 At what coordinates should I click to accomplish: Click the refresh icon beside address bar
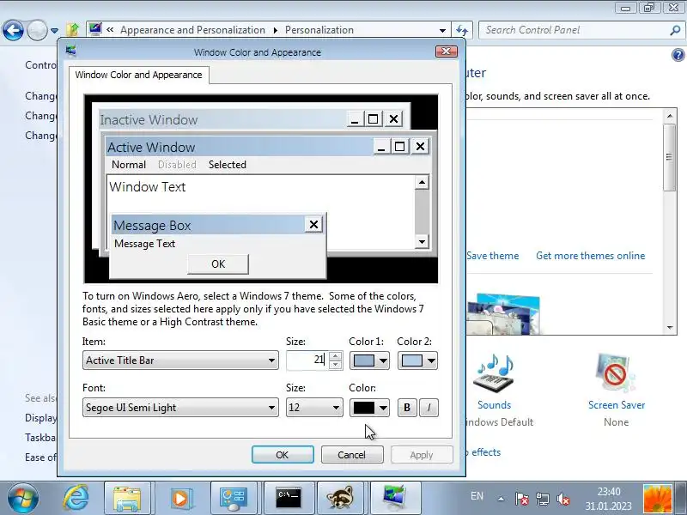click(462, 30)
